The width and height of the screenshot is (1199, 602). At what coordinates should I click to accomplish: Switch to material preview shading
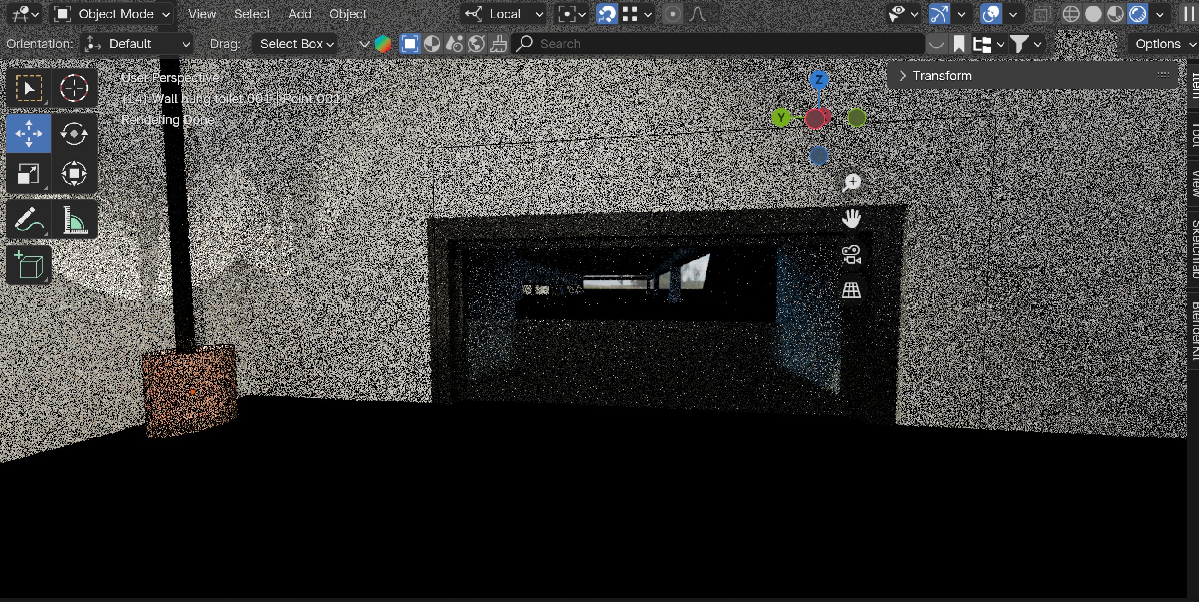coord(1115,14)
